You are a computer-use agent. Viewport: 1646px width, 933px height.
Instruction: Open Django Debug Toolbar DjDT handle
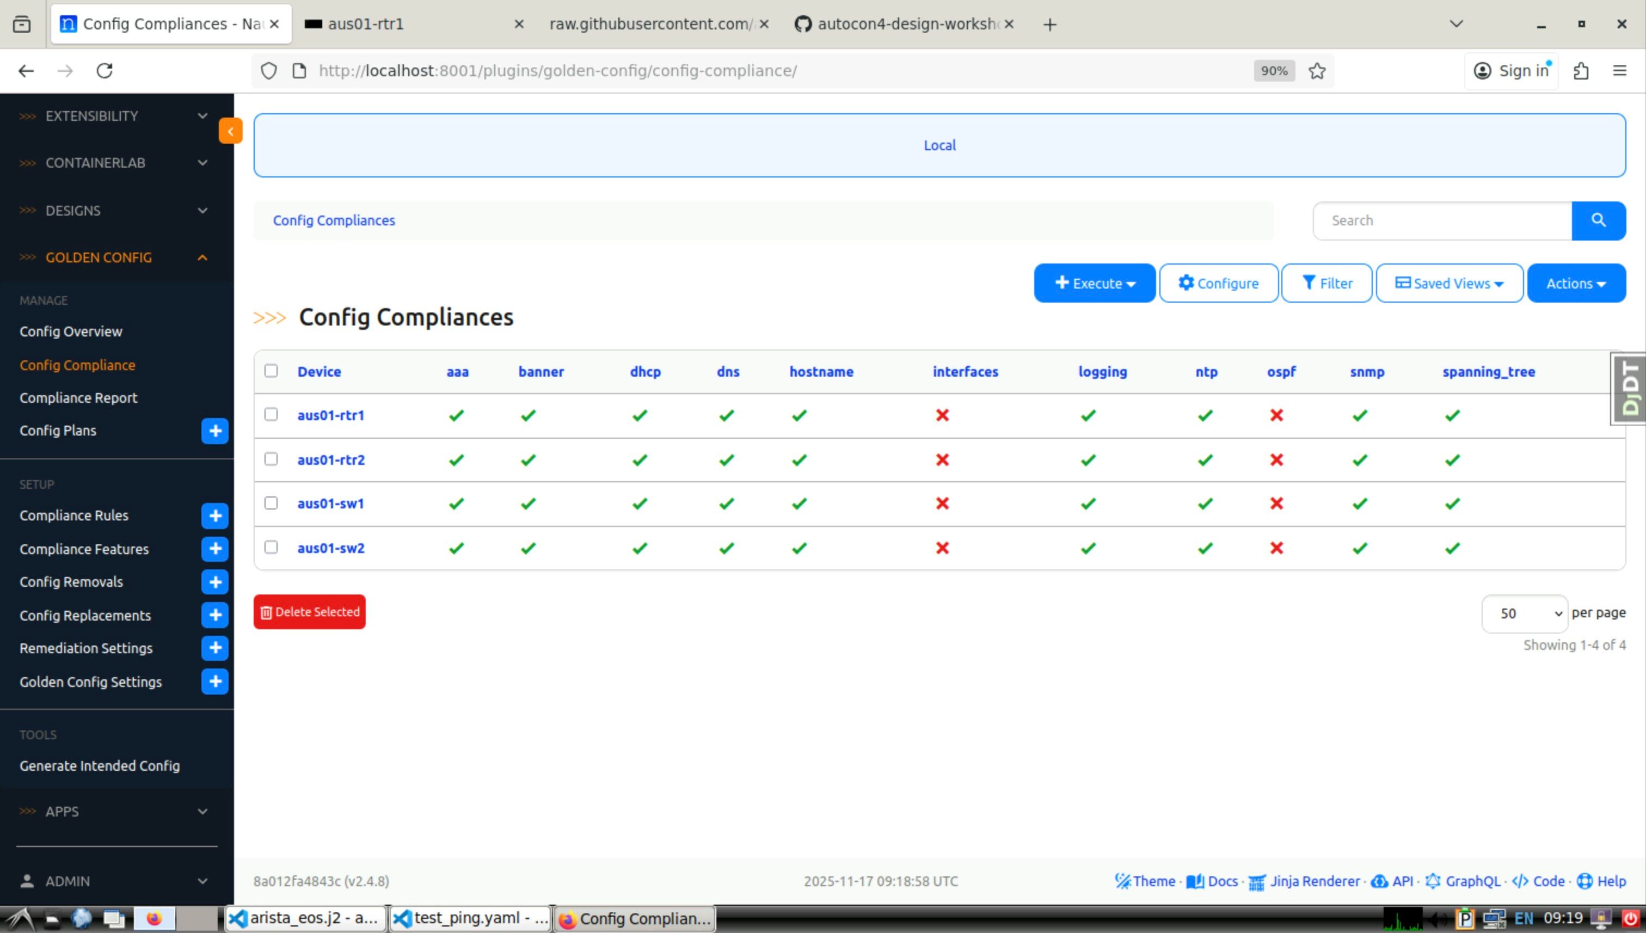click(x=1629, y=388)
